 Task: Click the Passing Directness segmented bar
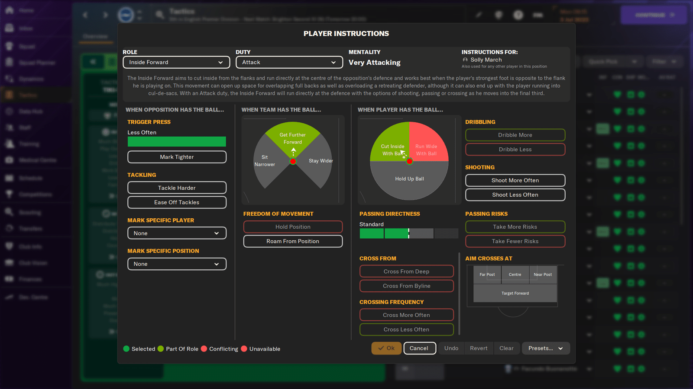pyautogui.click(x=409, y=233)
